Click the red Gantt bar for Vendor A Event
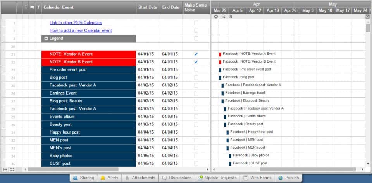The height and width of the screenshot is (183, 372). [220, 54]
